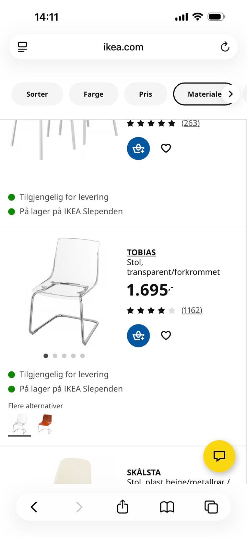Open the Safari page menu icon
Image resolution: width=247 pixels, height=537 pixels.
[x=23, y=47]
